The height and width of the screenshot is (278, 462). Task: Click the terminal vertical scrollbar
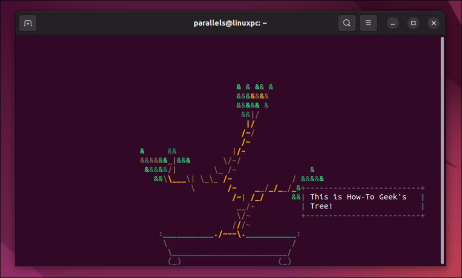(442, 150)
